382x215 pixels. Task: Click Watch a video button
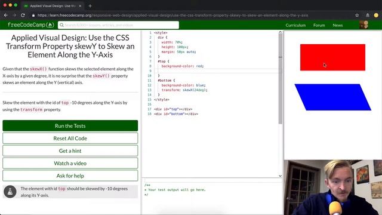70,163
